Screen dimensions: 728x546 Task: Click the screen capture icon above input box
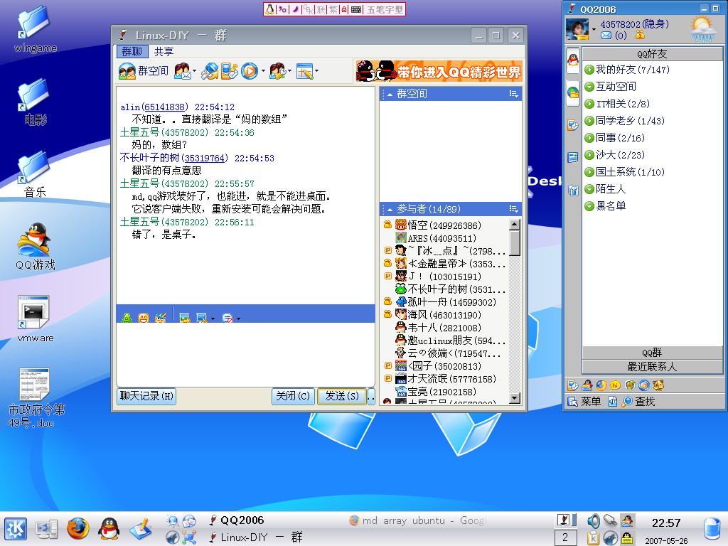click(x=201, y=318)
